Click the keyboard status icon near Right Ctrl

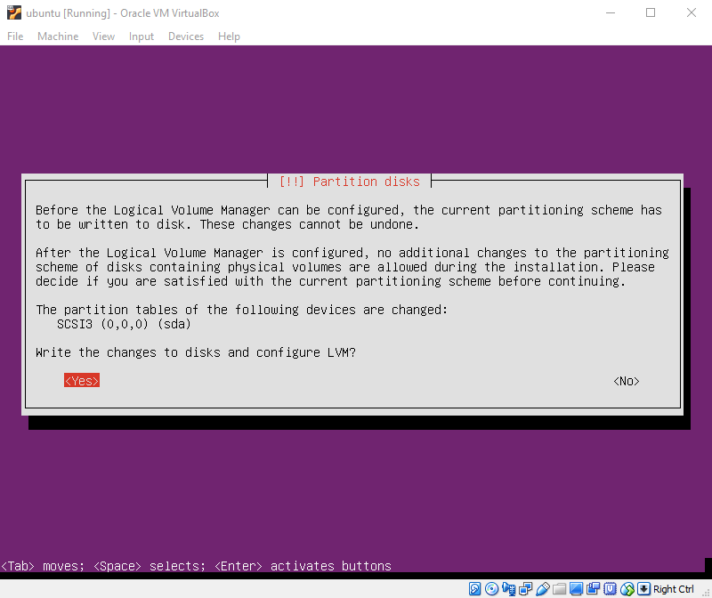(643, 588)
